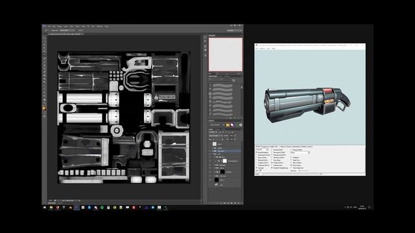Select the Lasso tool
Viewport: 415px width, 233px height.
click(44, 45)
